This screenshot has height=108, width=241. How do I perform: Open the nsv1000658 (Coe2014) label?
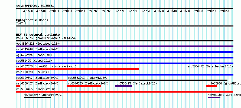(32, 72)
